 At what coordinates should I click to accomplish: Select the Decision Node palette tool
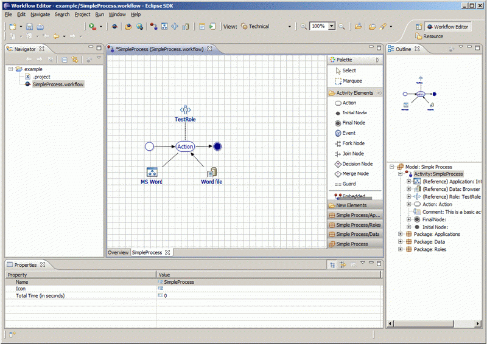(x=354, y=163)
